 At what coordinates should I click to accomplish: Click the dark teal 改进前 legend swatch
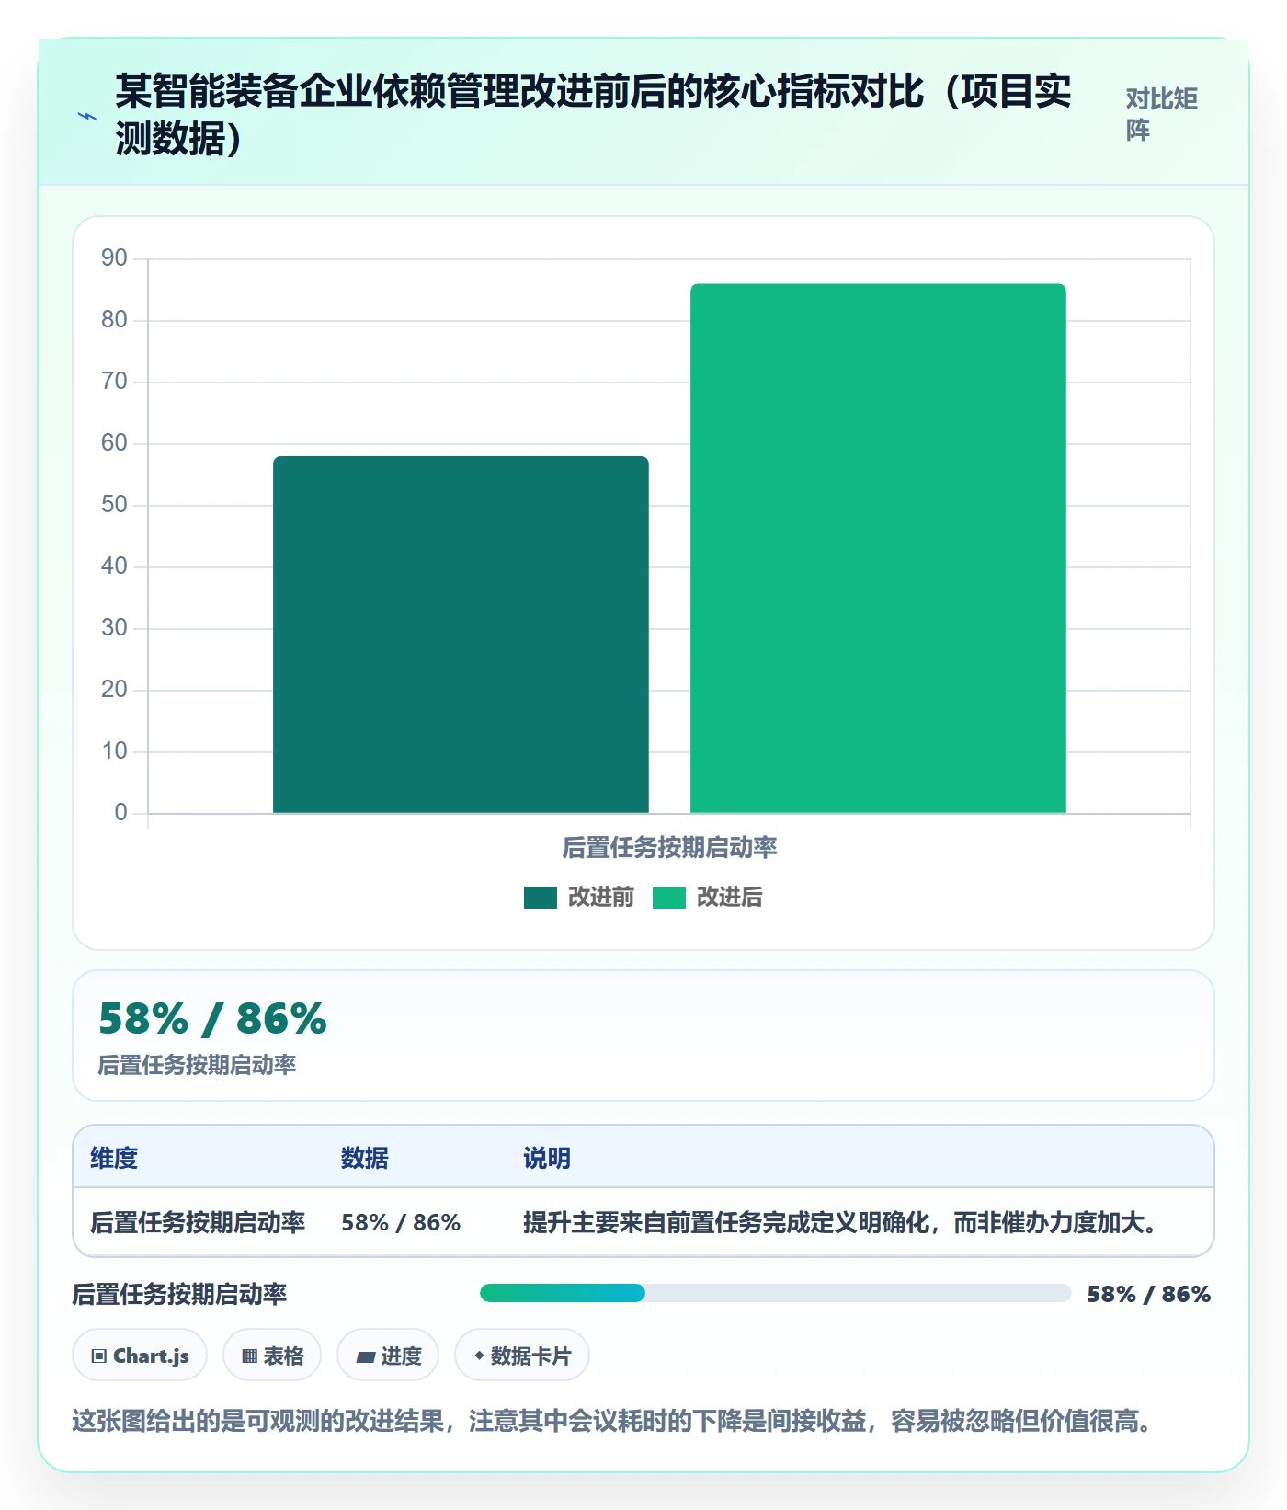[541, 898]
